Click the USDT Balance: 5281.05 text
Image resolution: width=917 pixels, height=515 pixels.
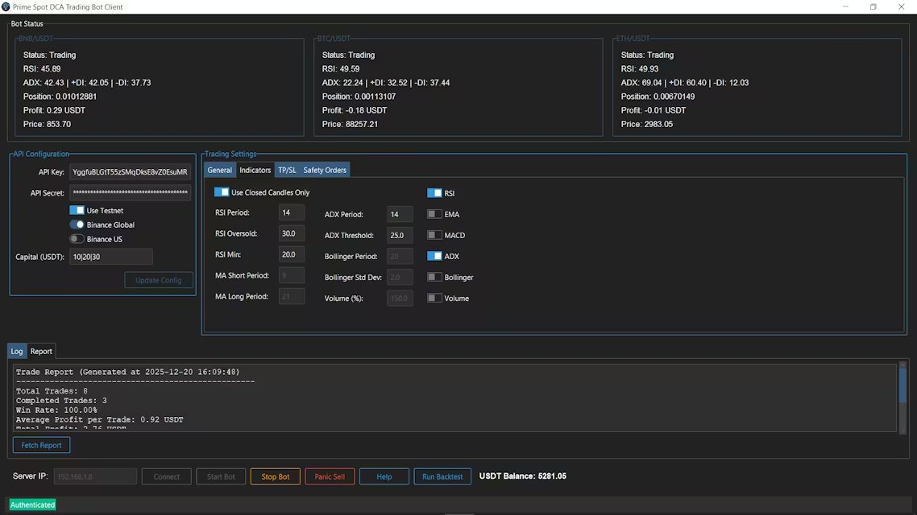click(523, 476)
